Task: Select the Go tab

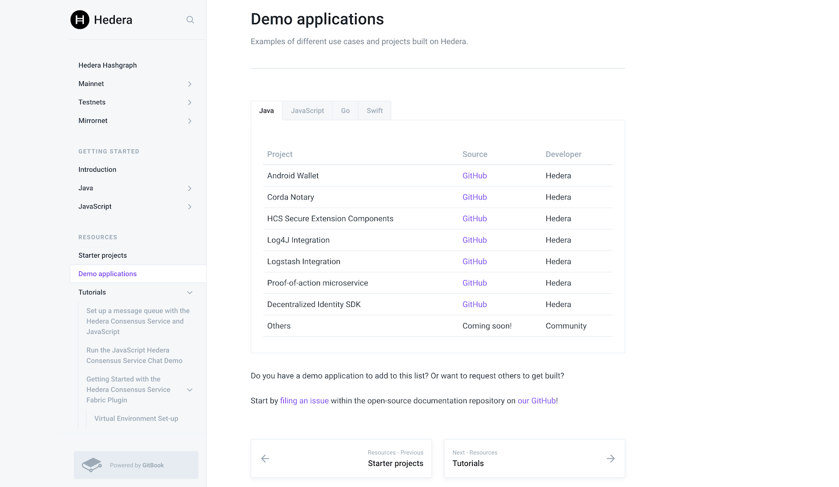Action: tap(345, 111)
